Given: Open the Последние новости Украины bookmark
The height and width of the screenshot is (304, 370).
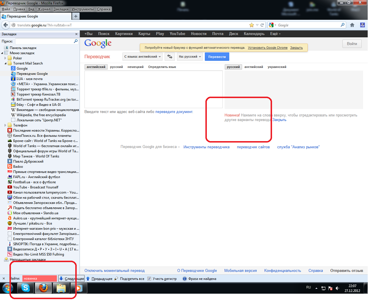Looking at the screenshot, I should tap(43, 130).
